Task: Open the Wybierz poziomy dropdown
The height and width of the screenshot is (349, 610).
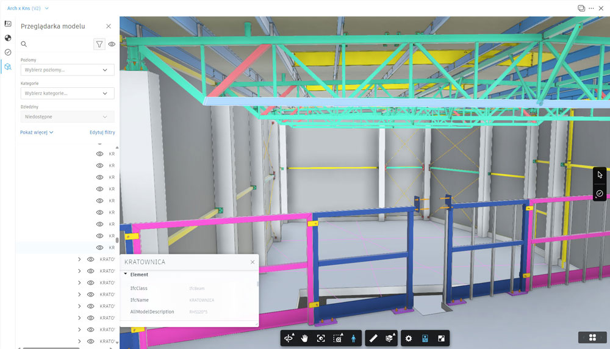Action: tap(67, 70)
